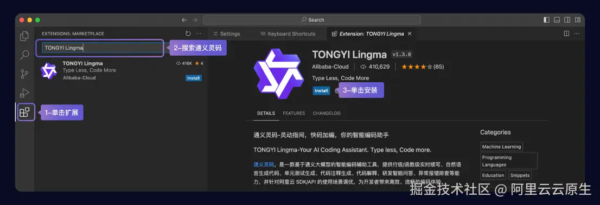Follow the 通义灵码 hyperlink in the description
Viewport: 600px width, 205px height.
coord(264,164)
